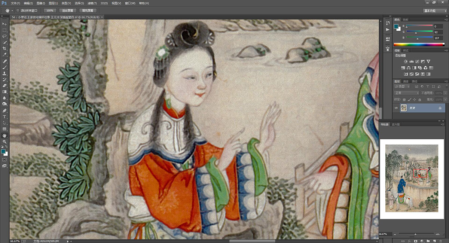
Task: Click the 100% zoom button in options bar
Action: pyautogui.click(x=50, y=10)
